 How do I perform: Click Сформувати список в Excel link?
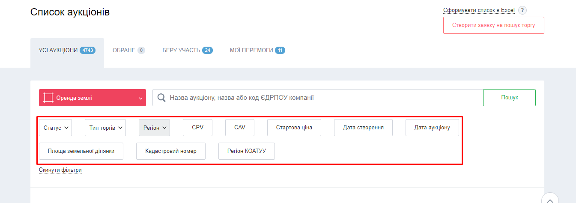click(479, 10)
